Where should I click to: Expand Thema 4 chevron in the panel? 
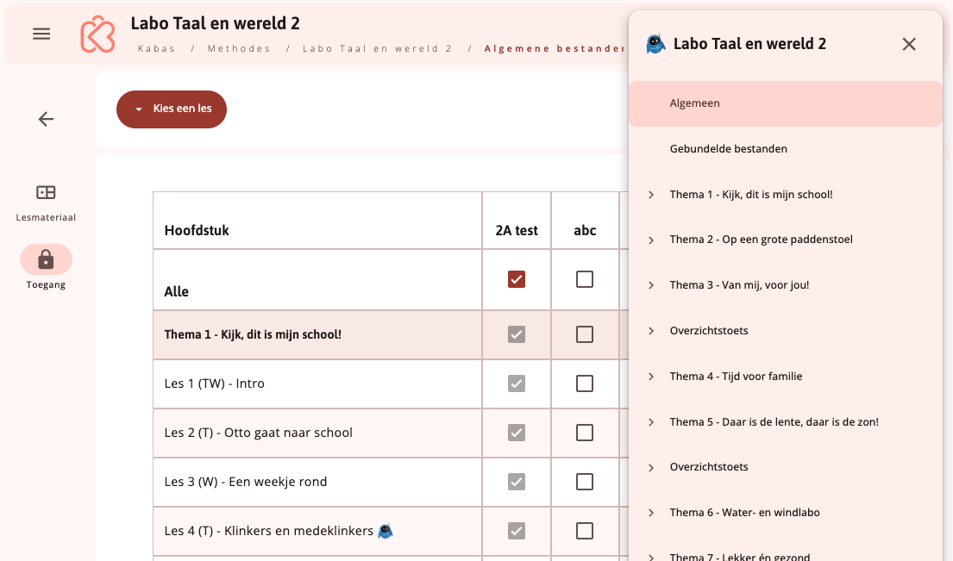[651, 377]
